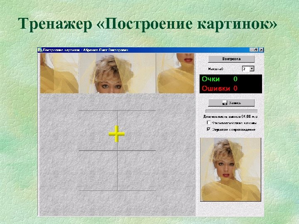
Task: Click the Масштаб label
Action: (216, 69)
